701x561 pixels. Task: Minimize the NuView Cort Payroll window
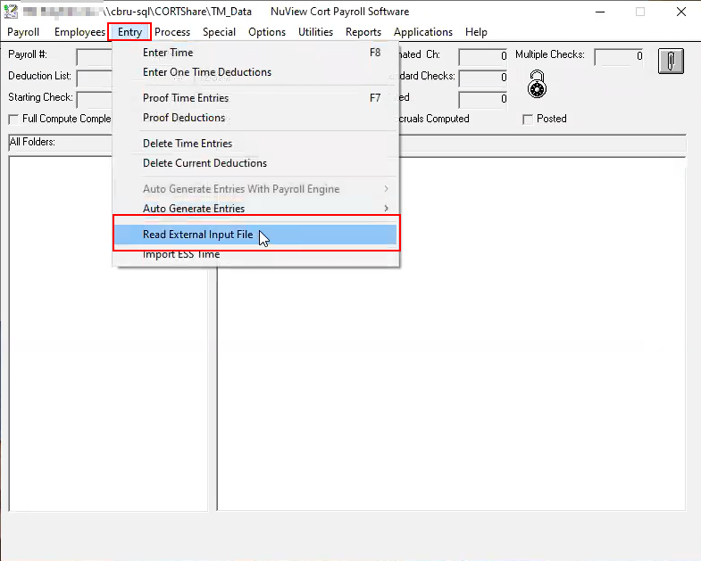(600, 12)
